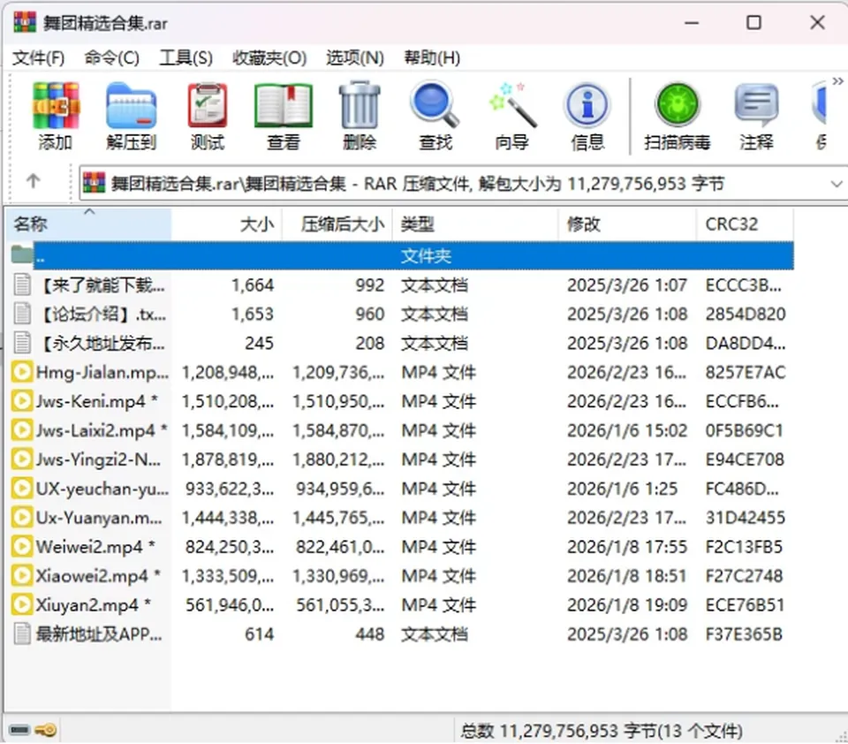Image resolution: width=848 pixels, height=744 pixels.
Task: Open the 工具(S) menu
Action: 186,58
